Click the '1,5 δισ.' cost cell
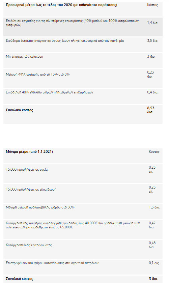The height and width of the screenshot is (283, 169). click(154, 207)
